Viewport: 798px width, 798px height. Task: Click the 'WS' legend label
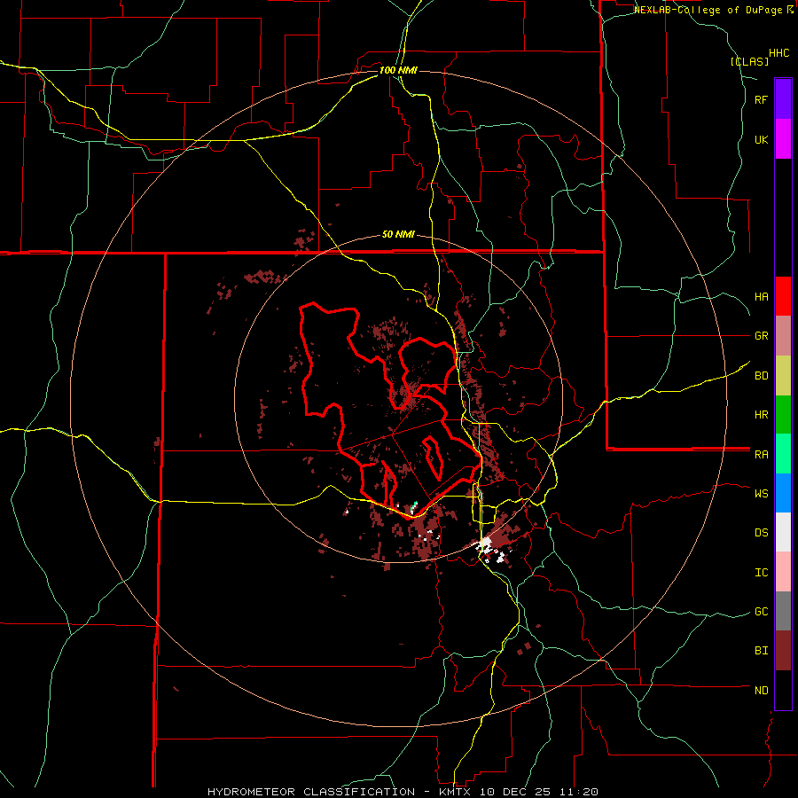coord(761,494)
